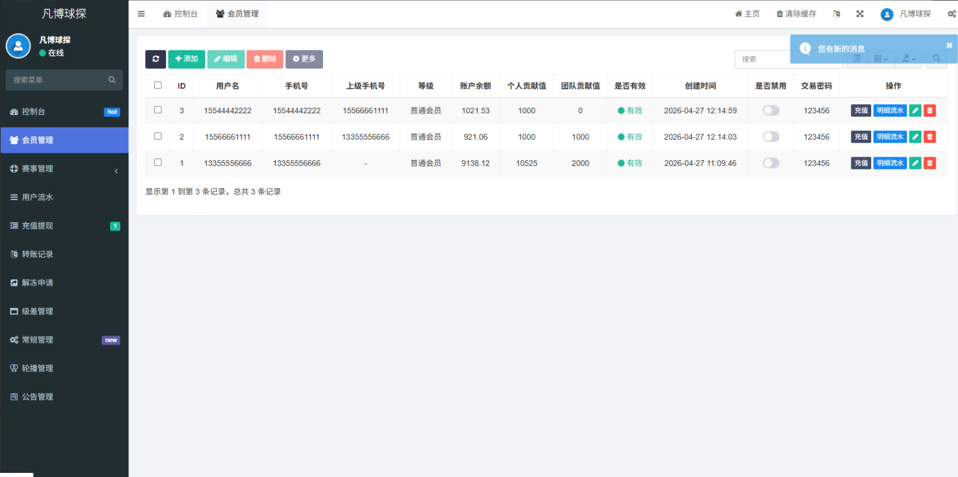This screenshot has height=477, width=958.
Task: Go to 主页 link in top bar
Action: 748,13
